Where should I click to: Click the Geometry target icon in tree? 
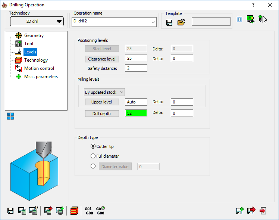19,35
